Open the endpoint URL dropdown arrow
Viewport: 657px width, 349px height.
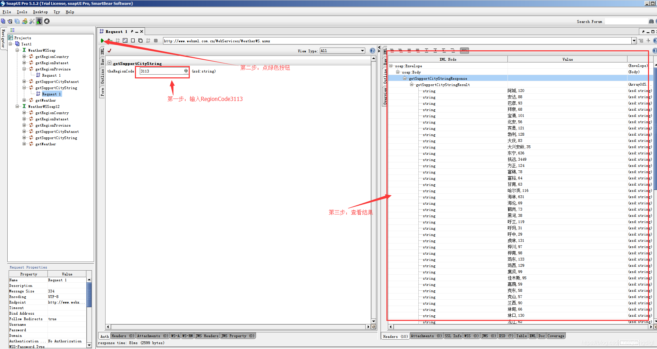pos(634,41)
